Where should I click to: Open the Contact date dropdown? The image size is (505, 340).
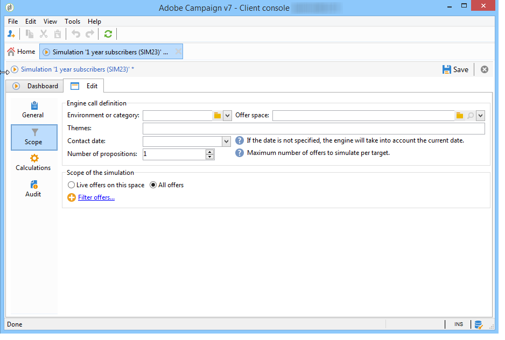(x=226, y=141)
